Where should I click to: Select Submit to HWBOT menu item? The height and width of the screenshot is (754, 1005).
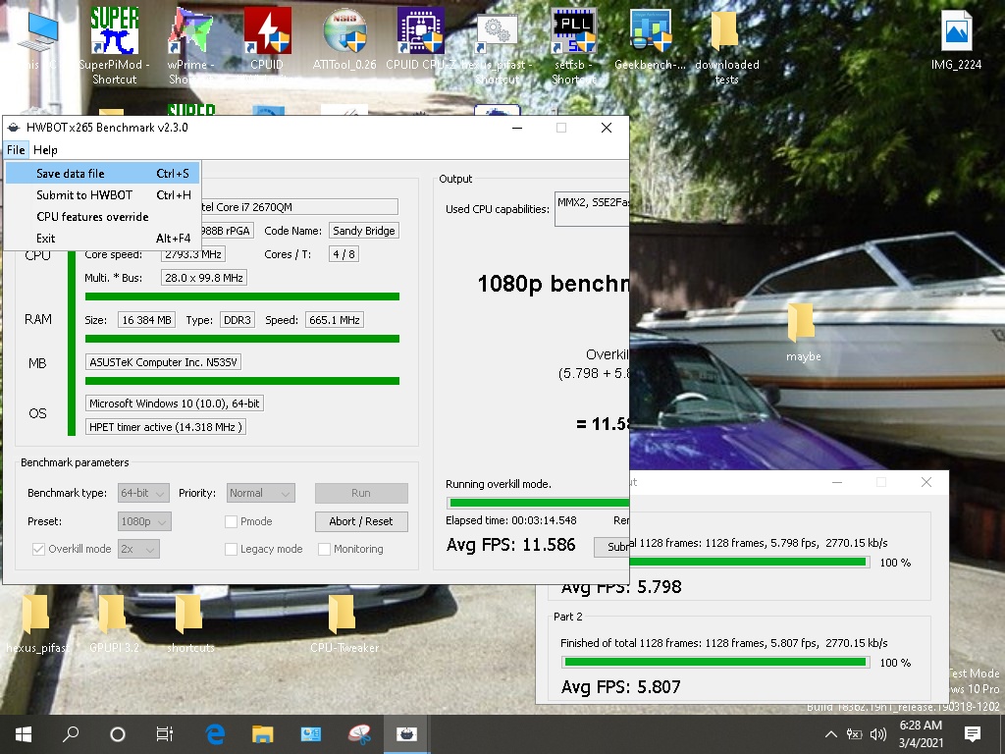tap(102, 195)
